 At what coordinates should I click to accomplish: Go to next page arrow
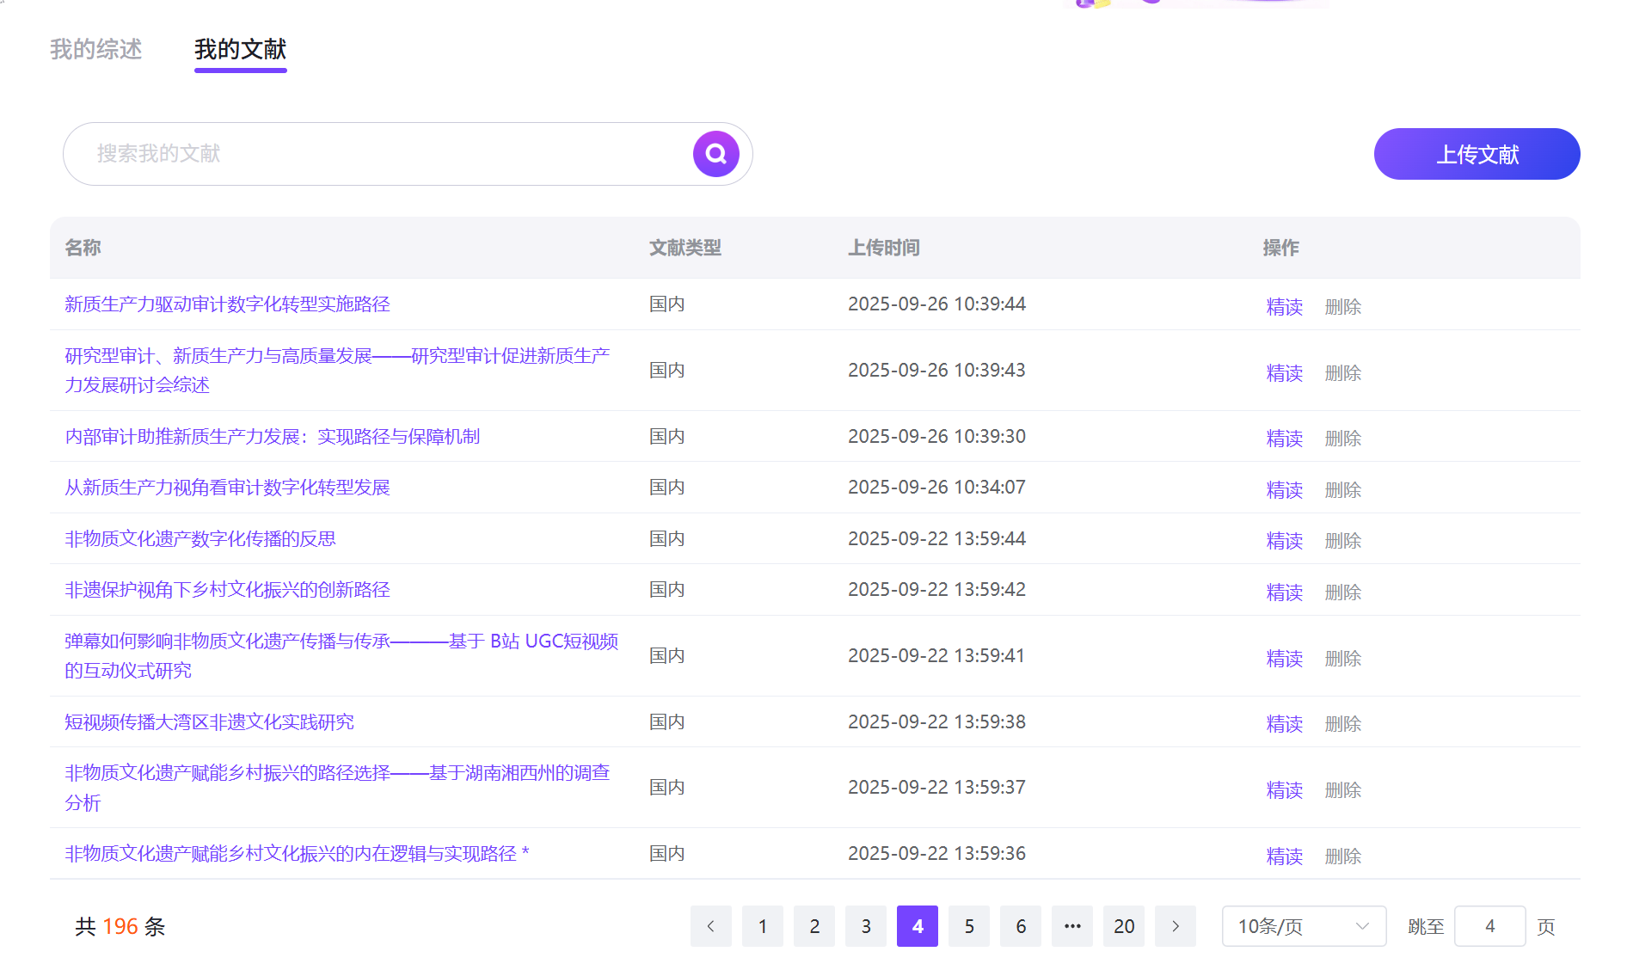point(1175,926)
